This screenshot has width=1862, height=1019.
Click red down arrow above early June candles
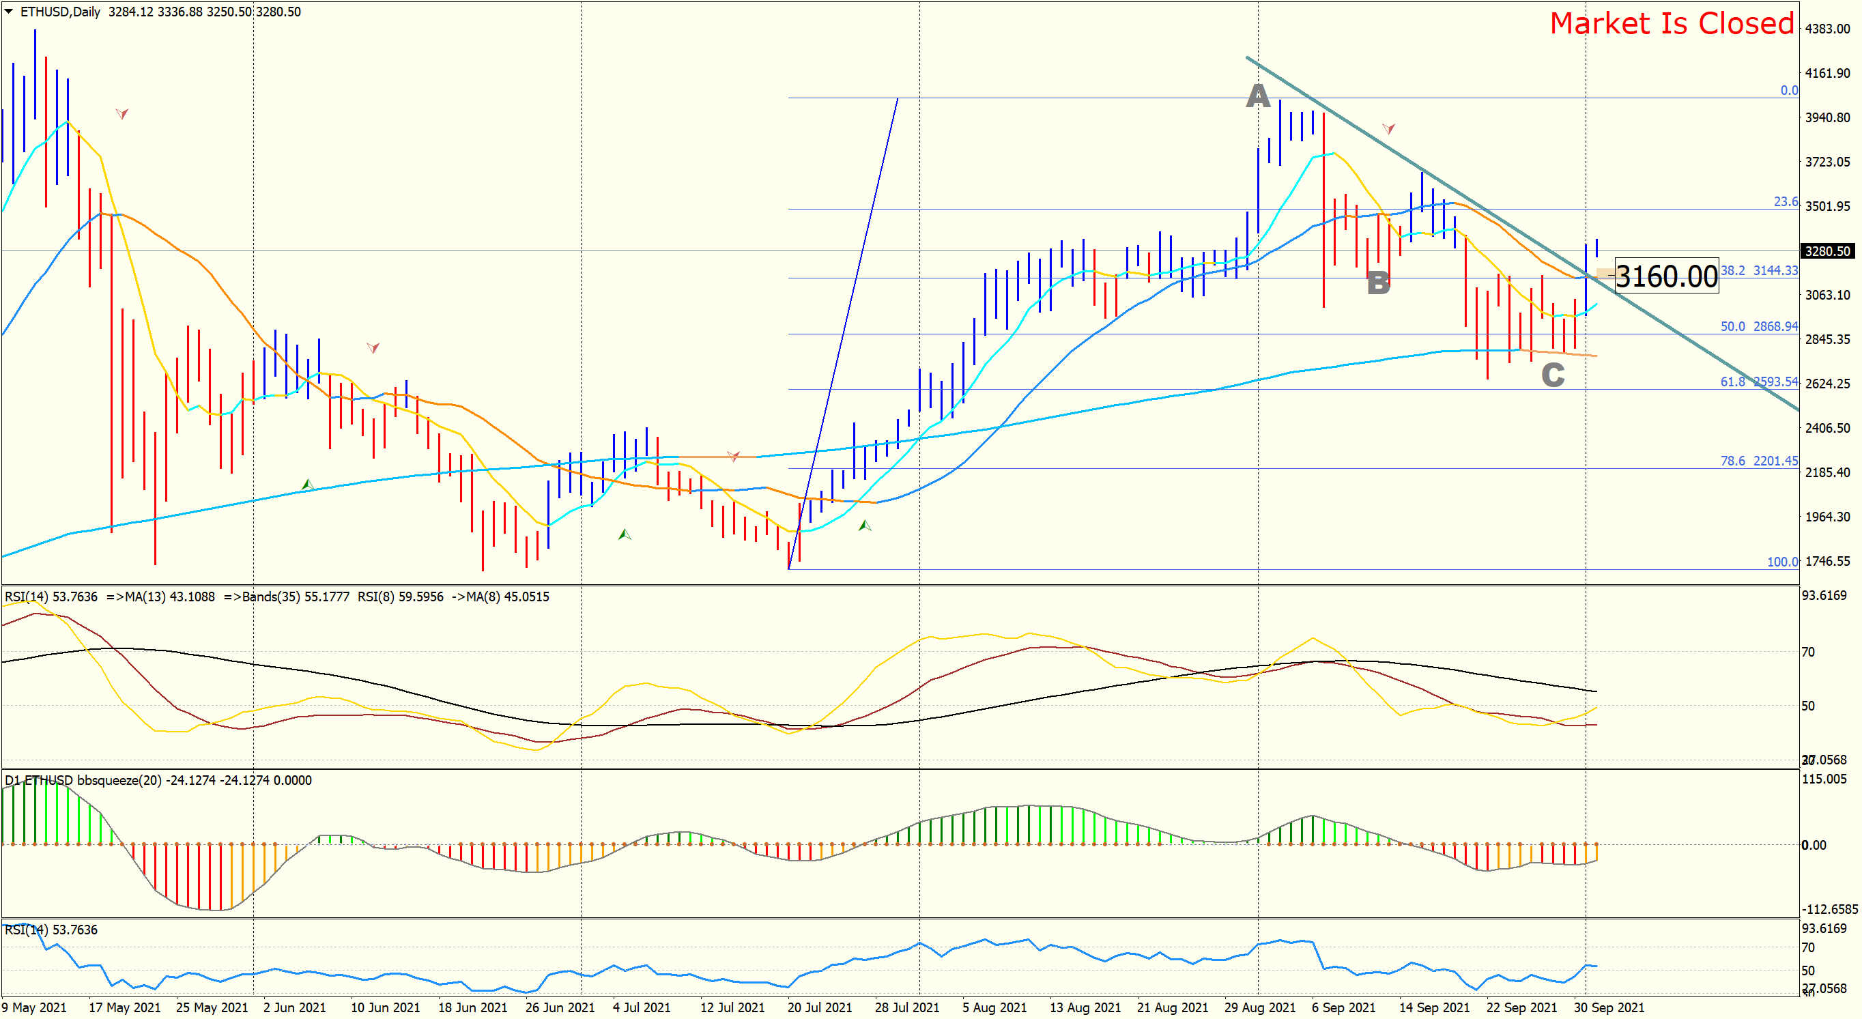(x=373, y=347)
